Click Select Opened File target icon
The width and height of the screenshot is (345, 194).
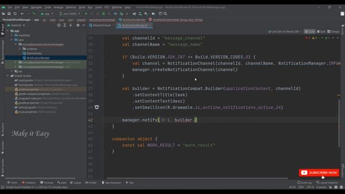click(59, 25)
